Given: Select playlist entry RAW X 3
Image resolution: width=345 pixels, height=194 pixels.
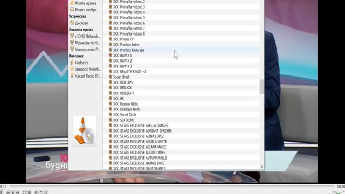Looking at the screenshot, I should (x=181, y=66).
